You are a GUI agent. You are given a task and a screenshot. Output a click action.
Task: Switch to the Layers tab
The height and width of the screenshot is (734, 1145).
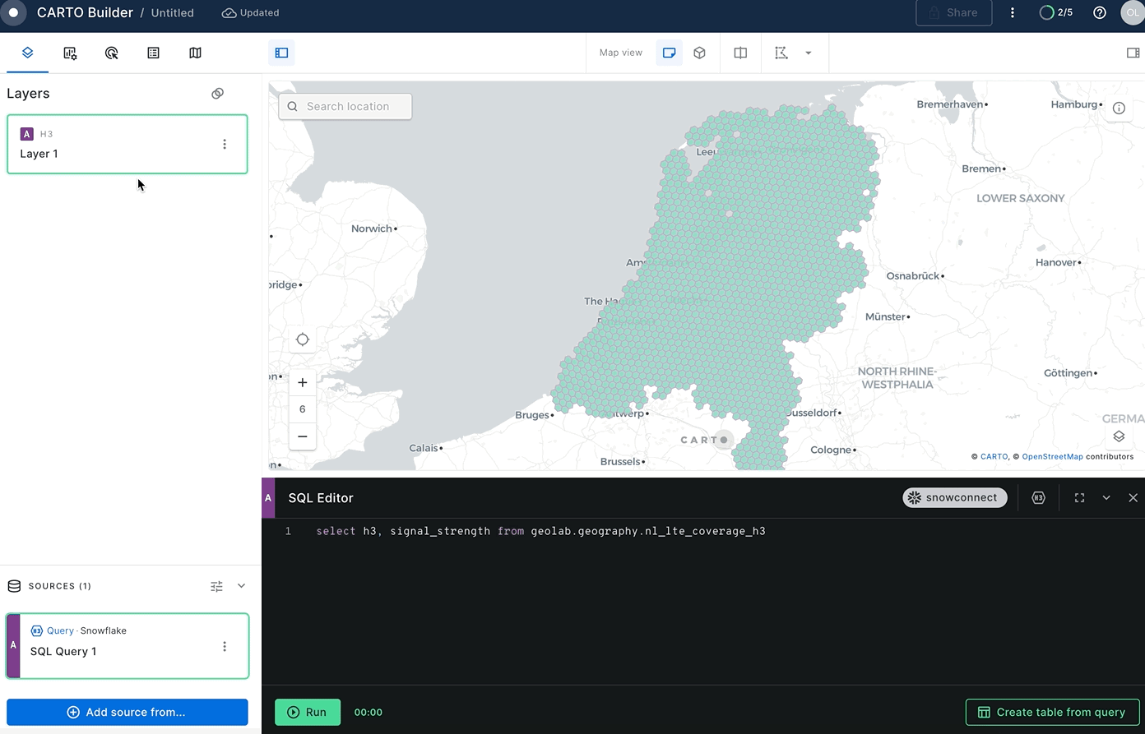click(x=27, y=53)
